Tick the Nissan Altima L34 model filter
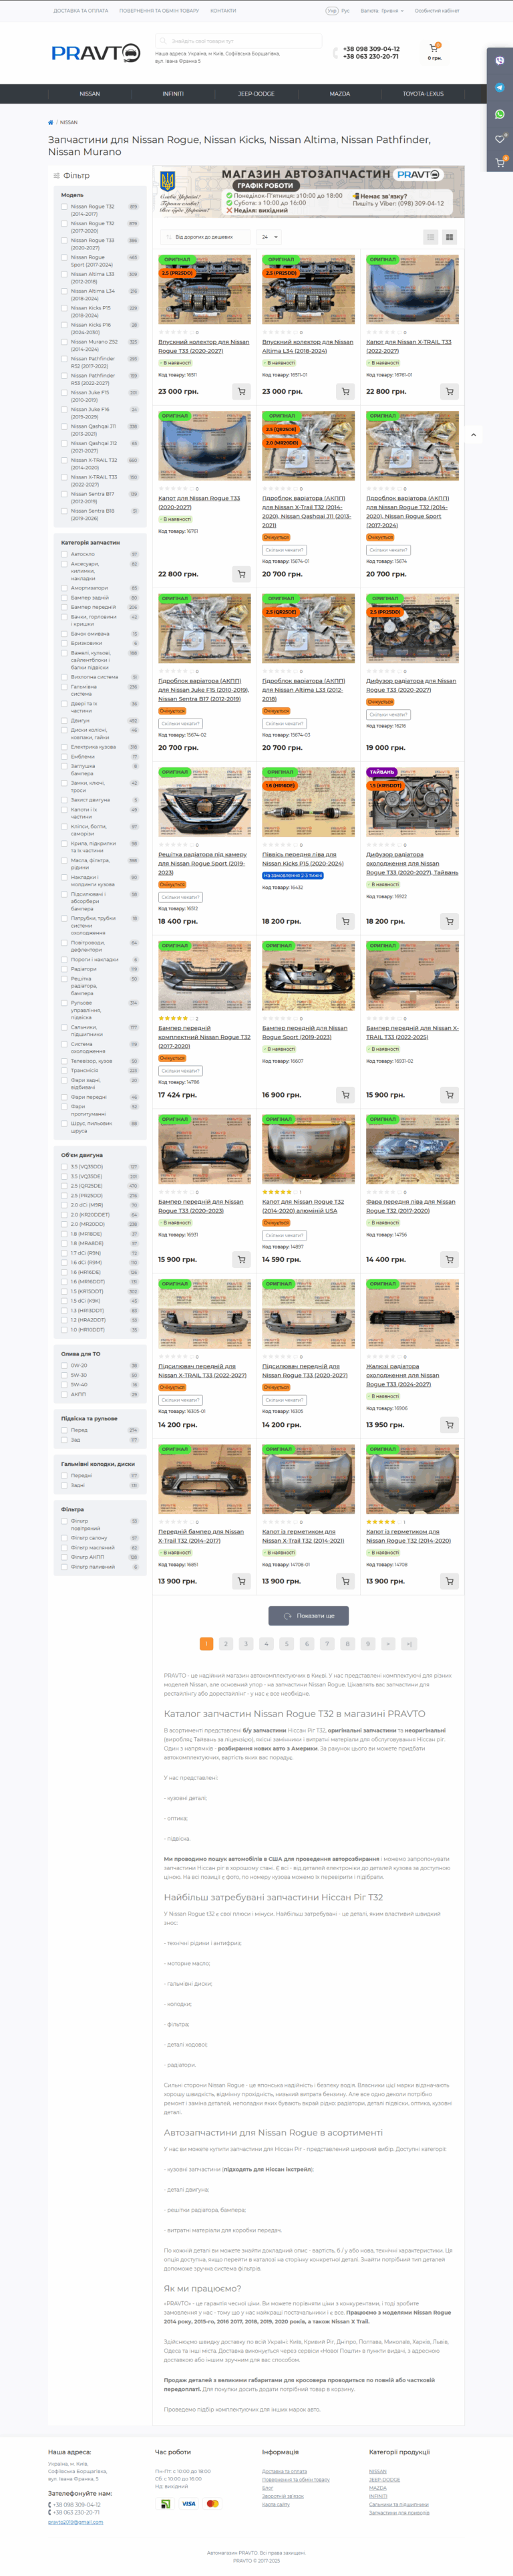The image size is (513, 2576). (x=64, y=291)
